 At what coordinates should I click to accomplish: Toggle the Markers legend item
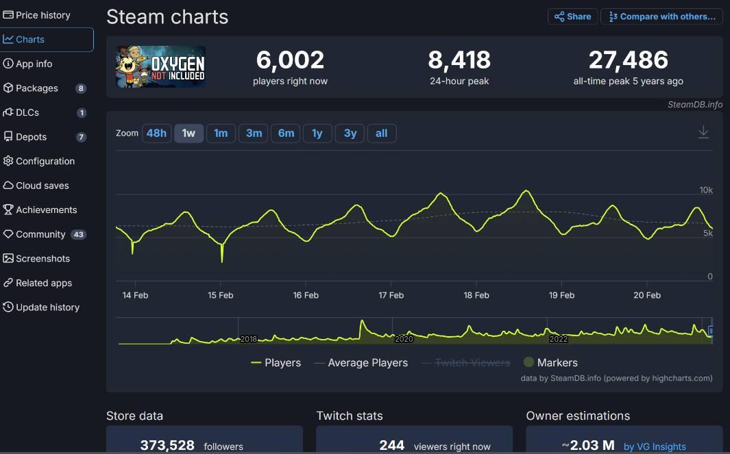click(x=550, y=363)
